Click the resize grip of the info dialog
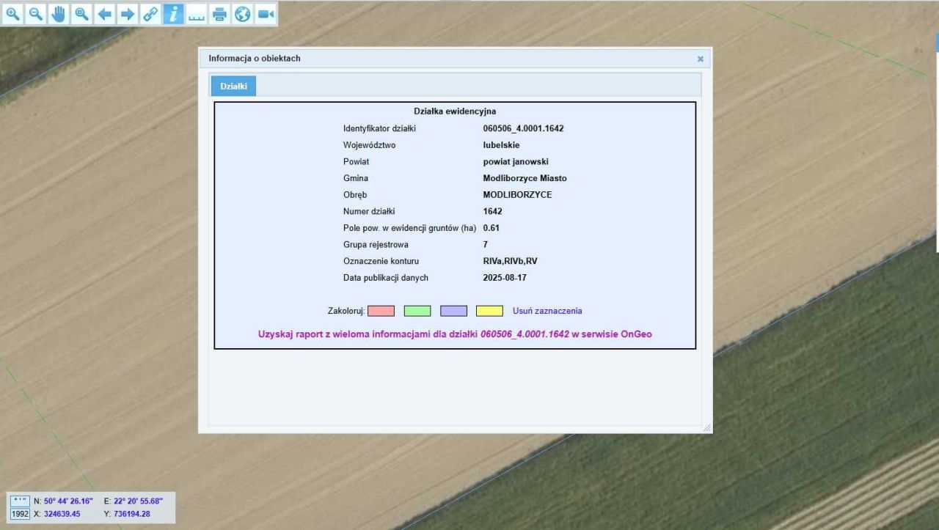 [x=706, y=427]
